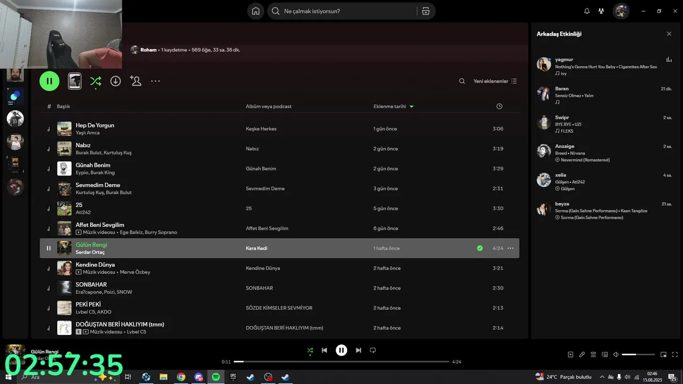Image resolution: width=683 pixels, height=384 pixels.
Task: Open the Now Playing view icon
Action: pos(570,354)
